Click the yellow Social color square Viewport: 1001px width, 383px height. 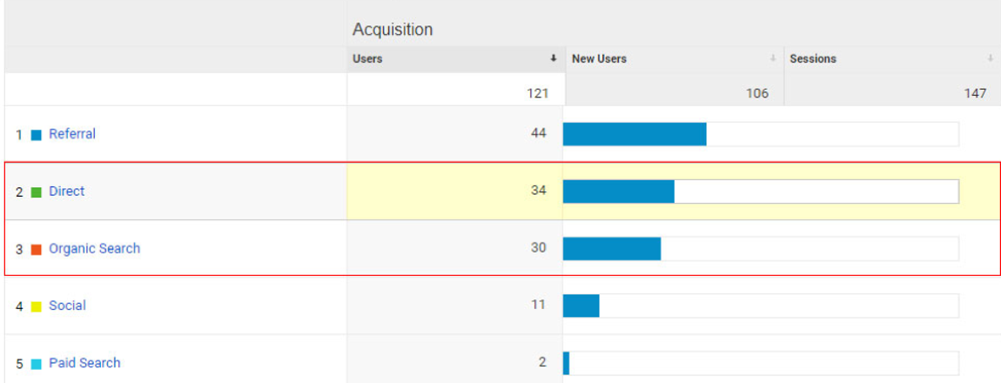37,306
